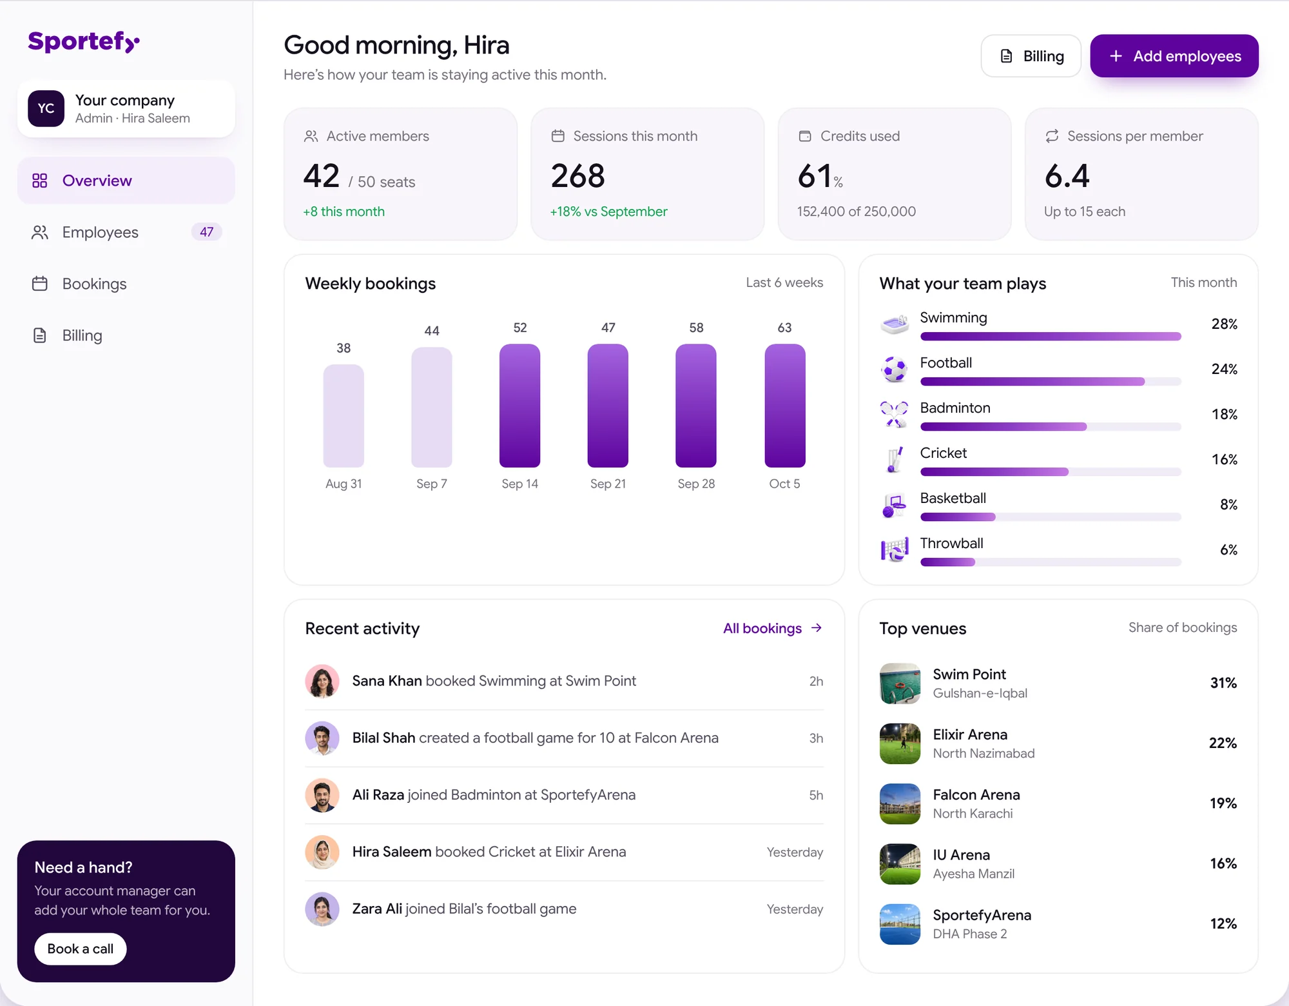The width and height of the screenshot is (1289, 1006).
Task: Click the Sessions this month calendar icon
Action: (558, 136)
